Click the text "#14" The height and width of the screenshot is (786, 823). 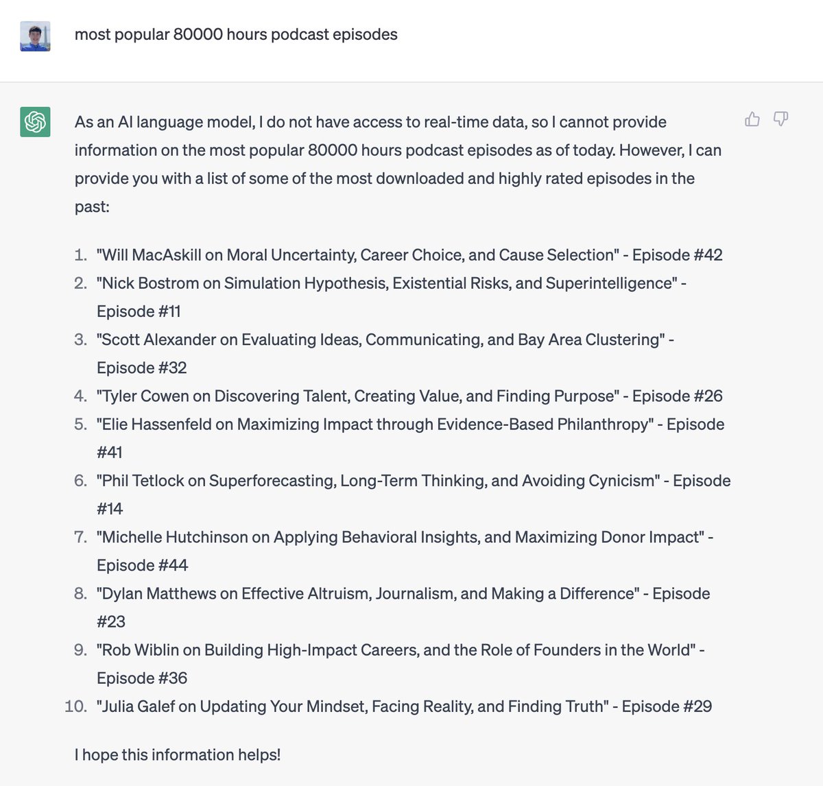click(110, 509)
